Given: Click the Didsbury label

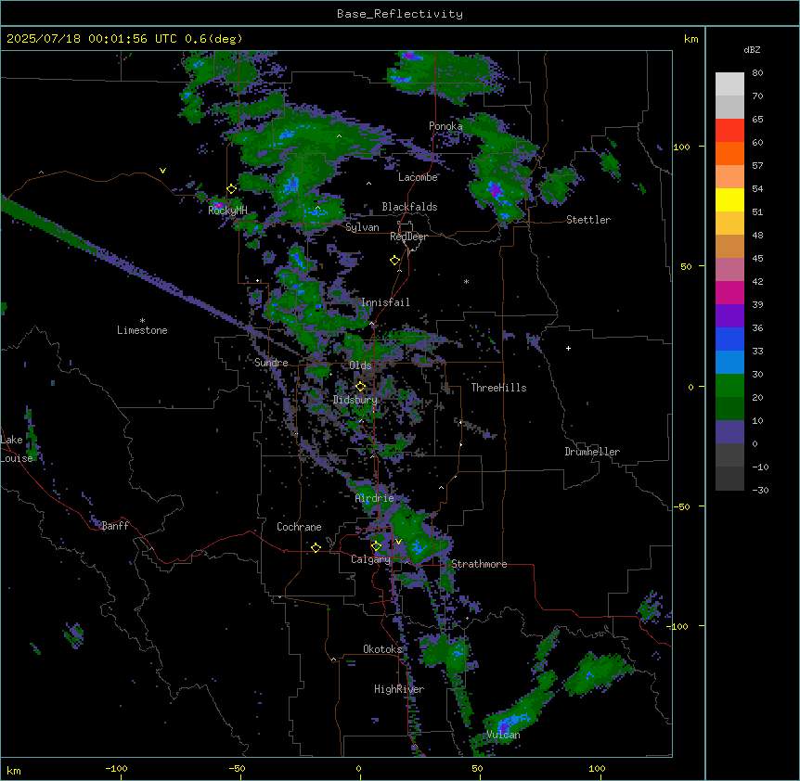Looking at the screenshot, I should (x=355, y=400).
